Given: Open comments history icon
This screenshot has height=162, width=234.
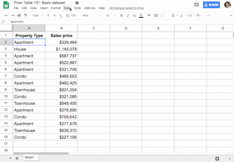Looking at the screenshot, I should 196,5.
